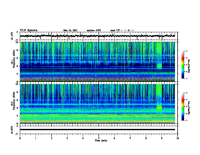The image size is (200, 155).
Task: Click the "-7" tick on ch.1 colorbar
Action: (186, 79)
